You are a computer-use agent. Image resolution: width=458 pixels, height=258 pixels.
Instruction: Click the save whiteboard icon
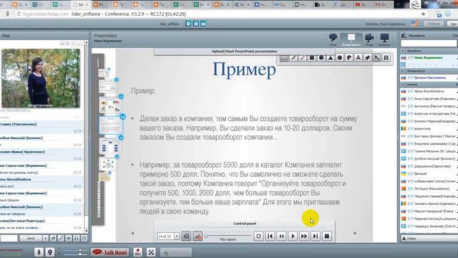point(386,58)
